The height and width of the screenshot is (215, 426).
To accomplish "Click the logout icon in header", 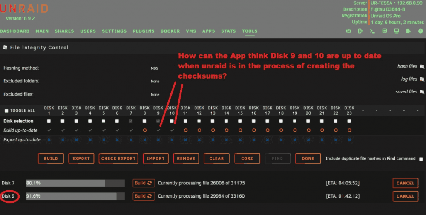I will [x=360, y=31].
